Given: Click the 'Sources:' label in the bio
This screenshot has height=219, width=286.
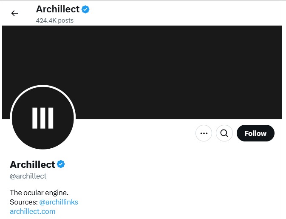Looking at the screenshot, I should tap(23, 202).
